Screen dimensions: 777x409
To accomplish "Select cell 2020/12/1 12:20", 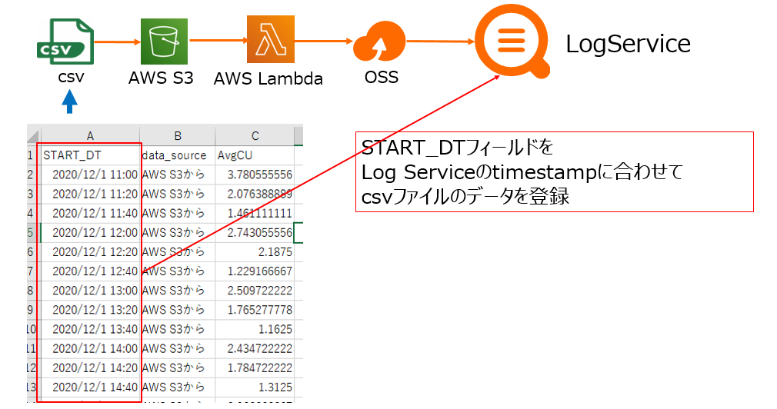I will (90, 252).
